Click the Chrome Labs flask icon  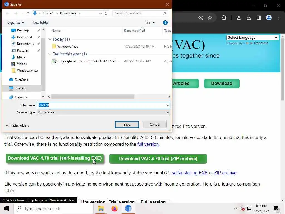(239, 18)
